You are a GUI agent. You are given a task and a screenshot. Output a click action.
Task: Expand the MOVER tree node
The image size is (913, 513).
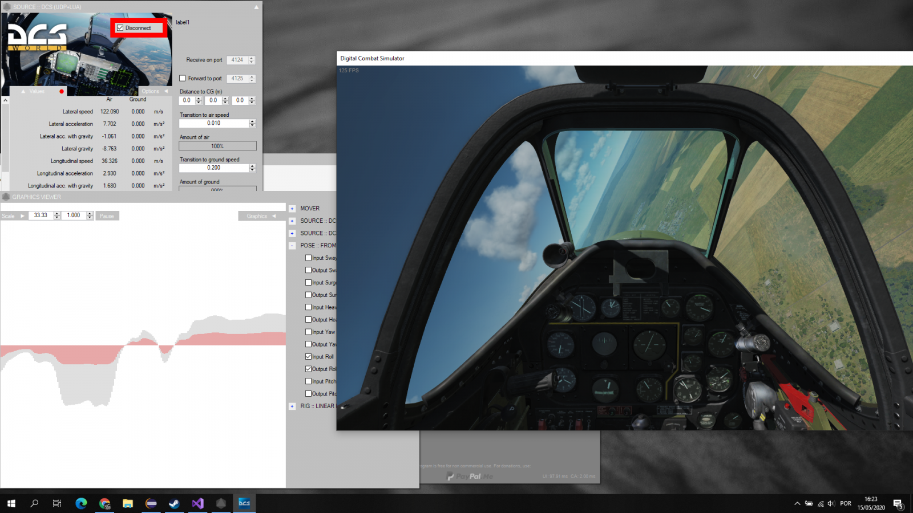(x=292, y=209)
